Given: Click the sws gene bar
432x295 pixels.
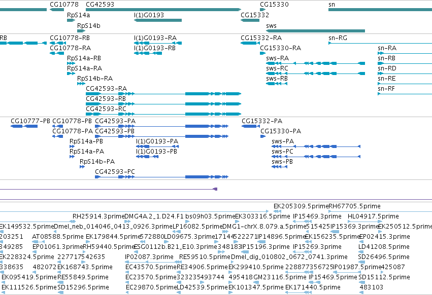Looking at the screenshot, I should click(315, 31).
